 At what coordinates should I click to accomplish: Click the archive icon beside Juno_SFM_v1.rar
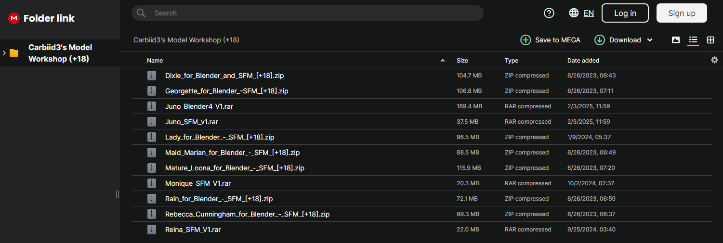tap(152, 122)
